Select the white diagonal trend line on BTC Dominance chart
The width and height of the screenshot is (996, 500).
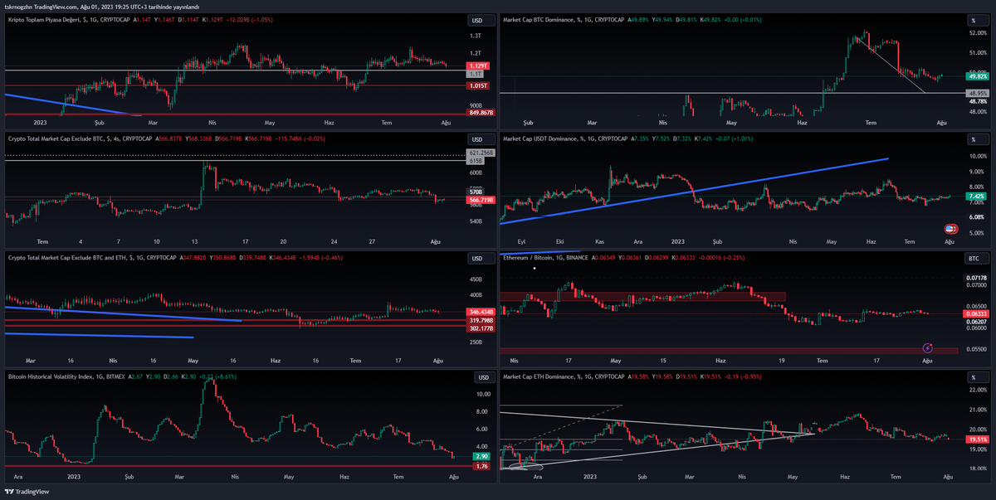[x=892, y=65]
